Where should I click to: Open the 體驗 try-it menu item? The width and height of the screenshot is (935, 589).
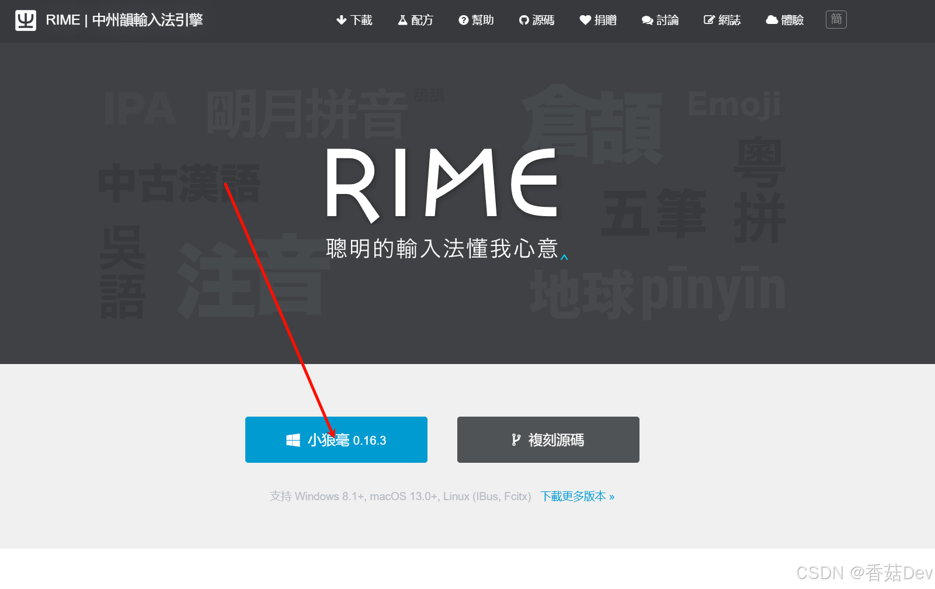[x=784, y=20]
